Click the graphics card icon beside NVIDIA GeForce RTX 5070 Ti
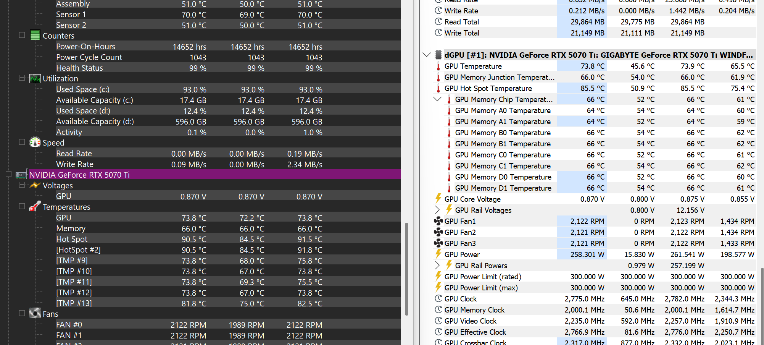This screenshot has width=764, height=345. (21, 175)
